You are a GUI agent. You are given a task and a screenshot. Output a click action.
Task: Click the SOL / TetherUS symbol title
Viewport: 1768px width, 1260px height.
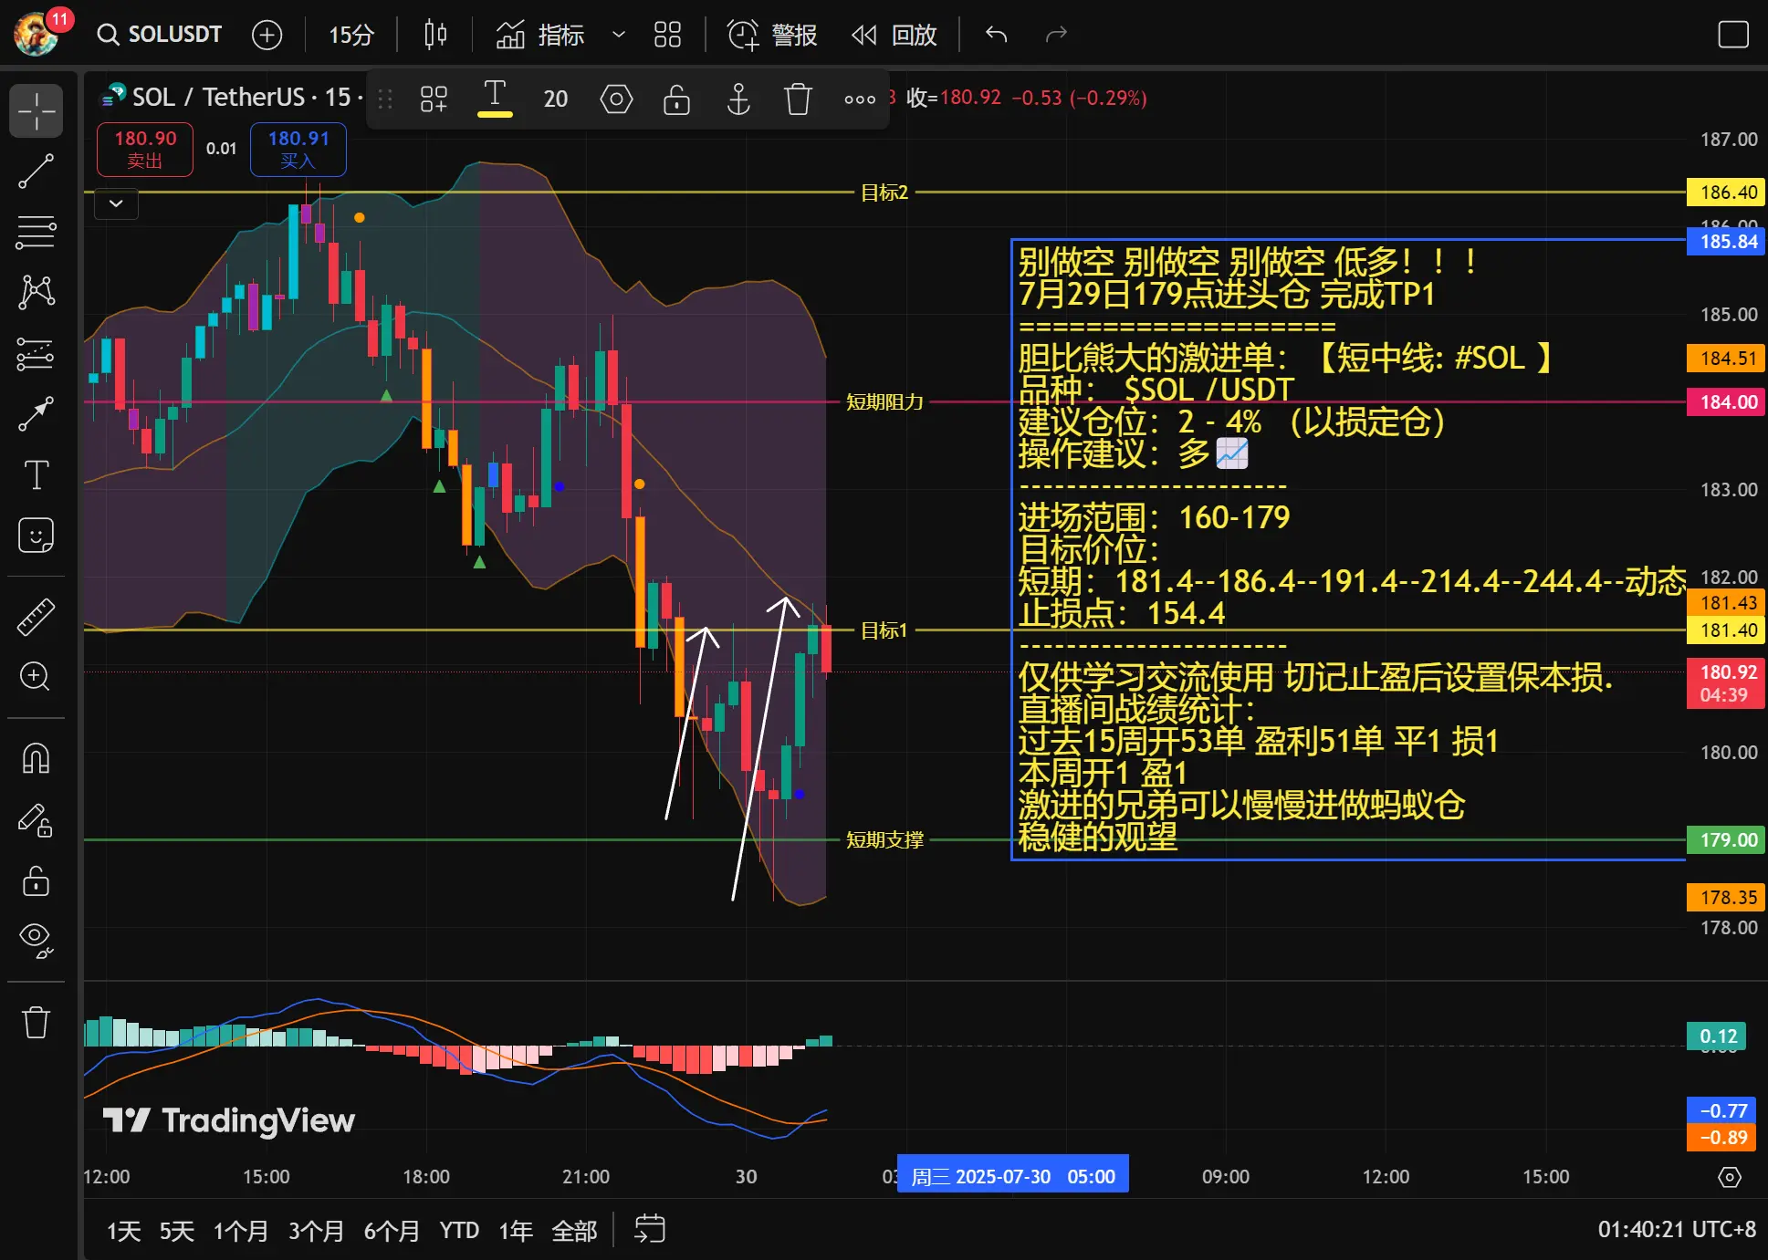click(219, 97)
